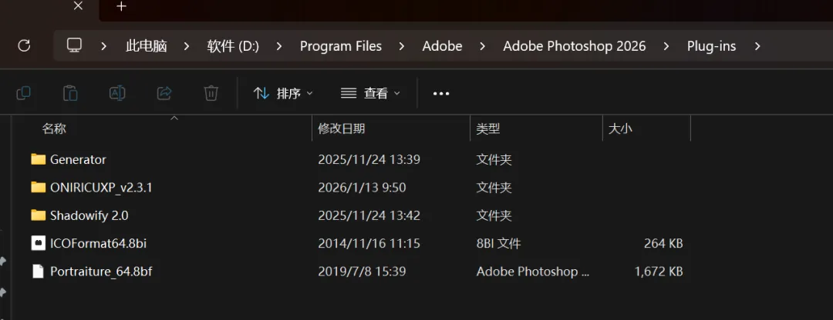Select the ICOFormat64.8bi file icon
Viewport: 833px width, 320px height.
click(38, 243)
